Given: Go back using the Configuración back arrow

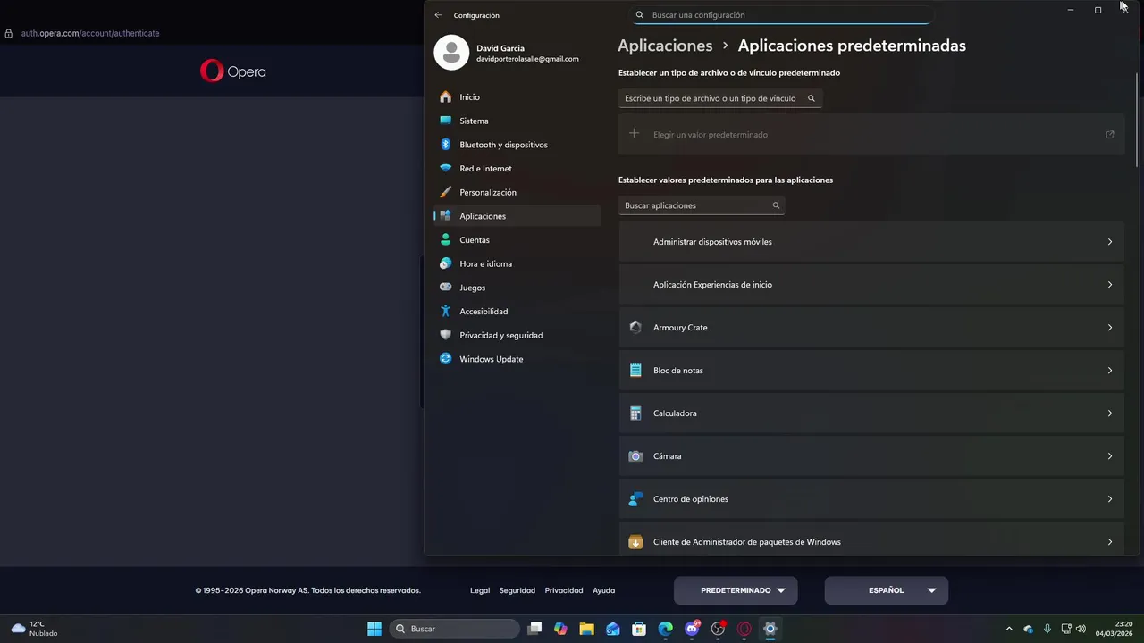Looking at the screenshot, I should click(x=438, y=15).
